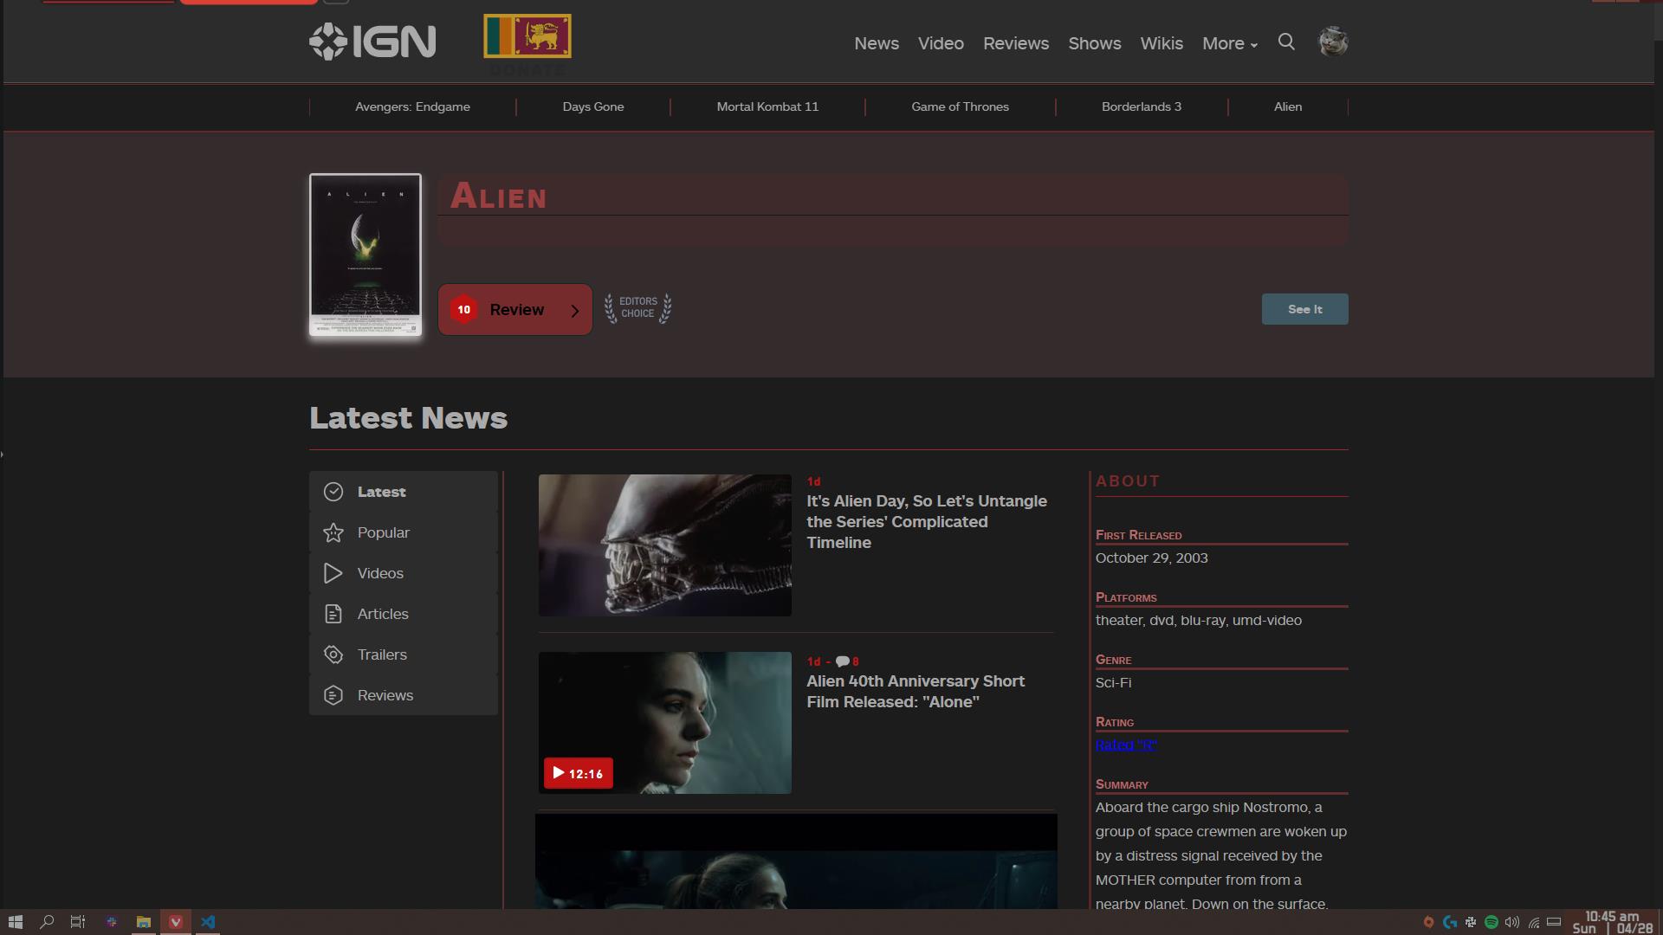1663x935 pixels.
Task: Click the Editors Choice laurel badge
Action: (x=637, y=309)
